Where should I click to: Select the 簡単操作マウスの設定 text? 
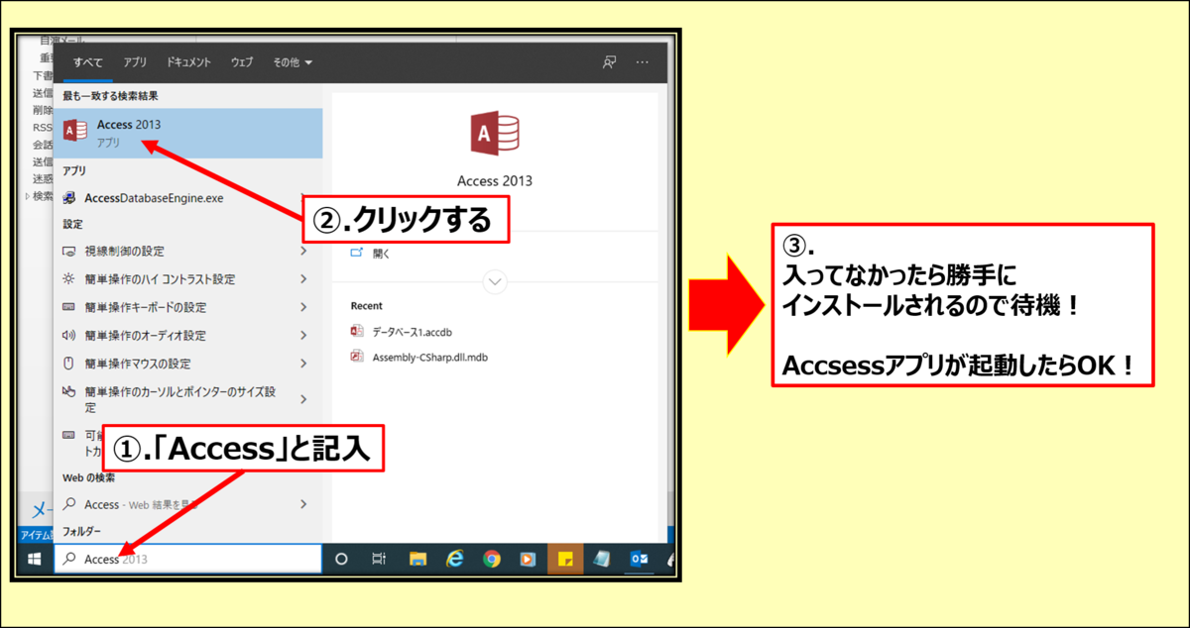138,364
